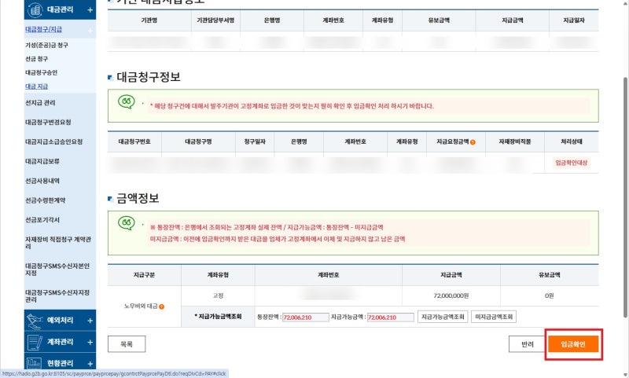Open 선금수령한계약 page
The height and width of the screenshot is (378, 629).
coord(45,200)
